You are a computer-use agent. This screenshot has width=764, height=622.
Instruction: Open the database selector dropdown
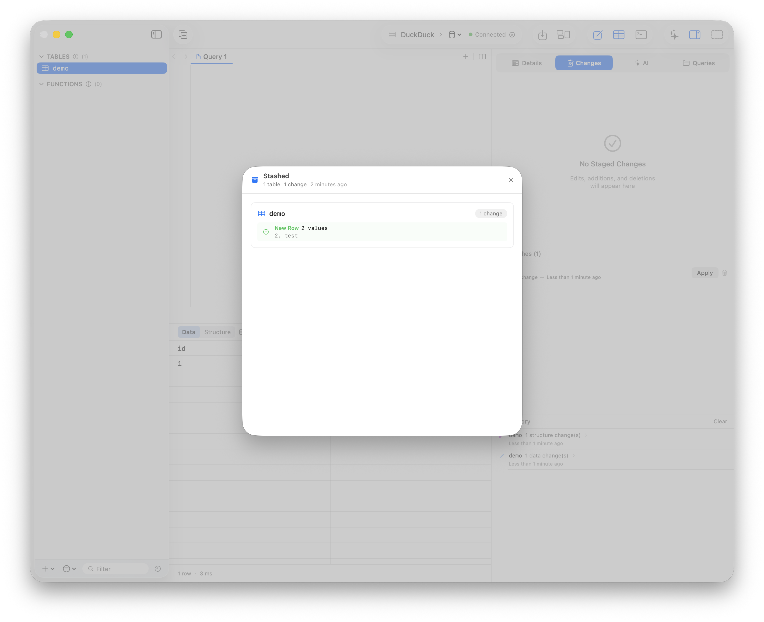click(455, 35)
